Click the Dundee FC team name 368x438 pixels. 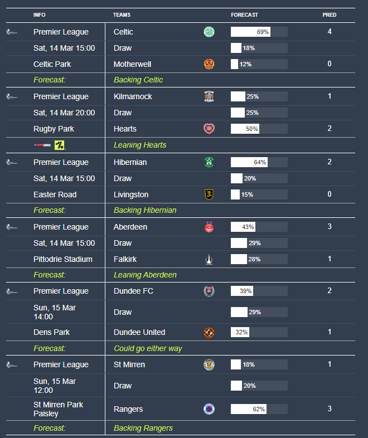133,291
